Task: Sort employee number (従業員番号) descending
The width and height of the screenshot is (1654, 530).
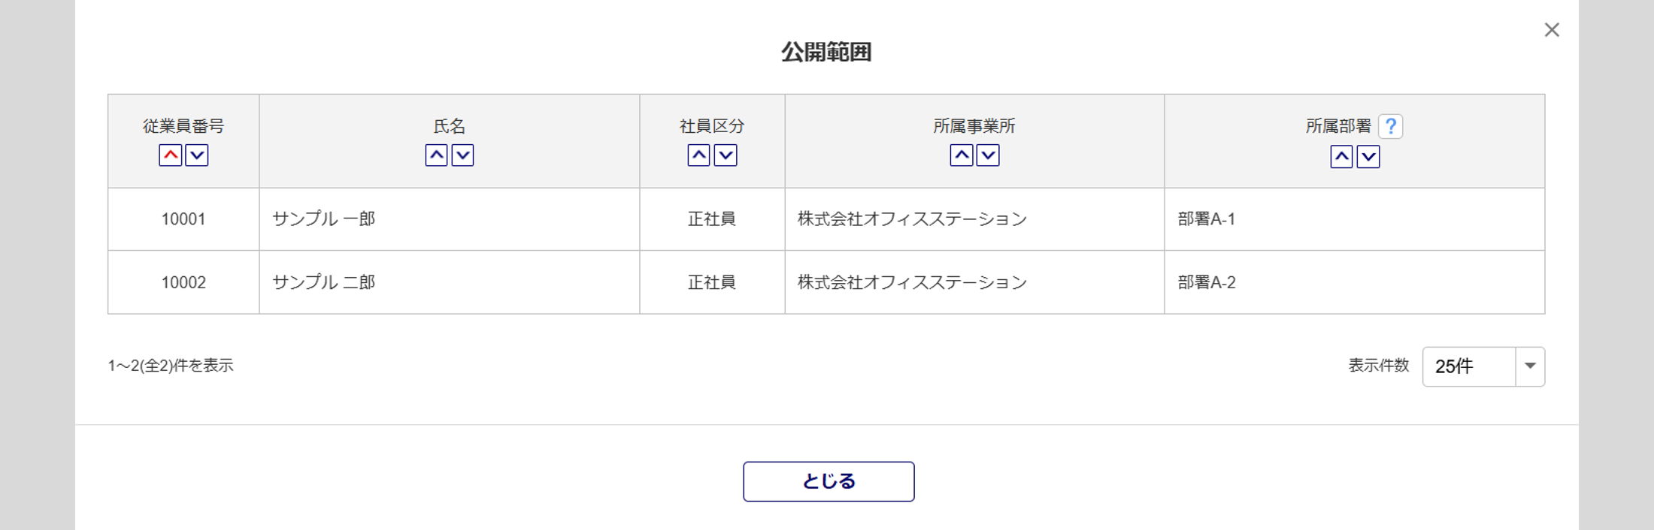Action: pos(197,155)
